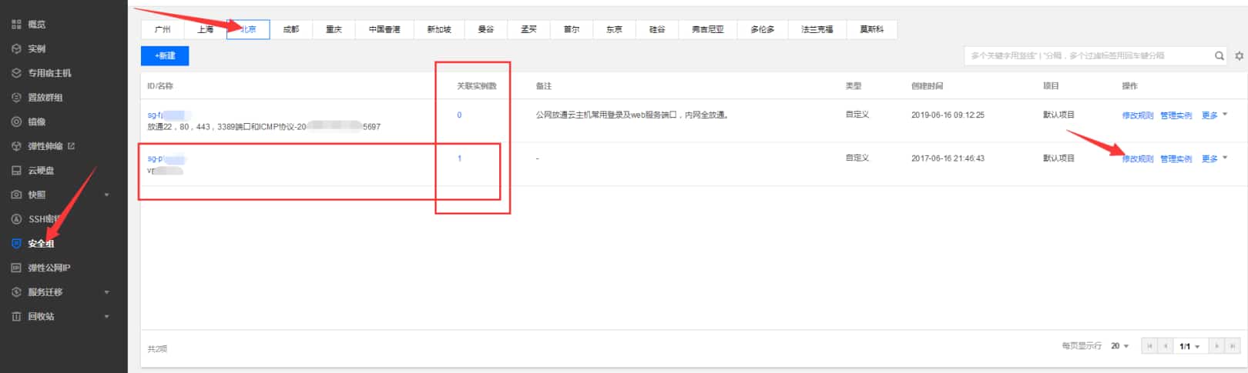Viewport: 1248px width, 373px height.
Task: Expand the 服务迁移 submenu arrow
Action: [106, 292]
